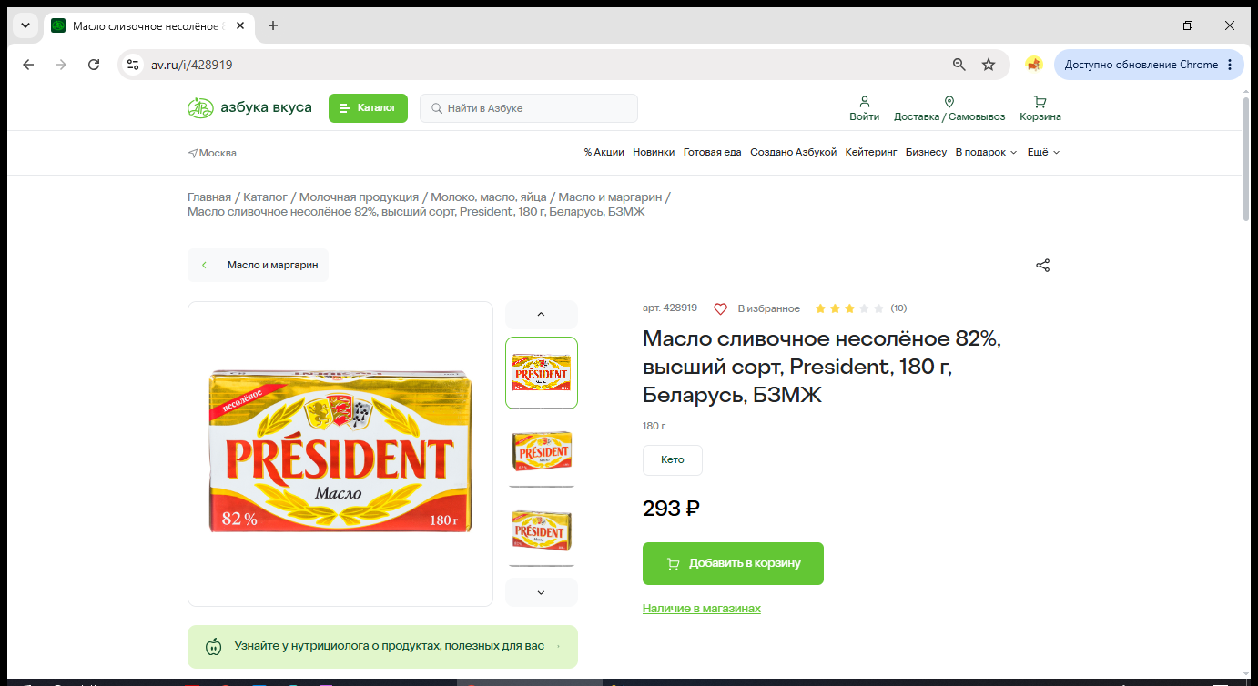1258x686 pixels.
Task: Click the Войти user profile icon
Action: 865,102
